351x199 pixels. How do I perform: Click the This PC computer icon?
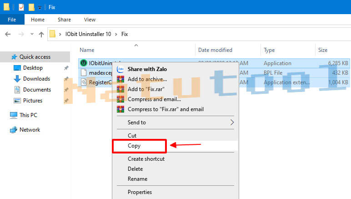tap(14, 115)
